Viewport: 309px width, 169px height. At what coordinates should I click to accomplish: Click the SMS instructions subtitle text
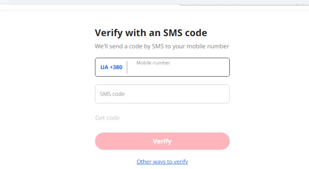coord(162,46)
